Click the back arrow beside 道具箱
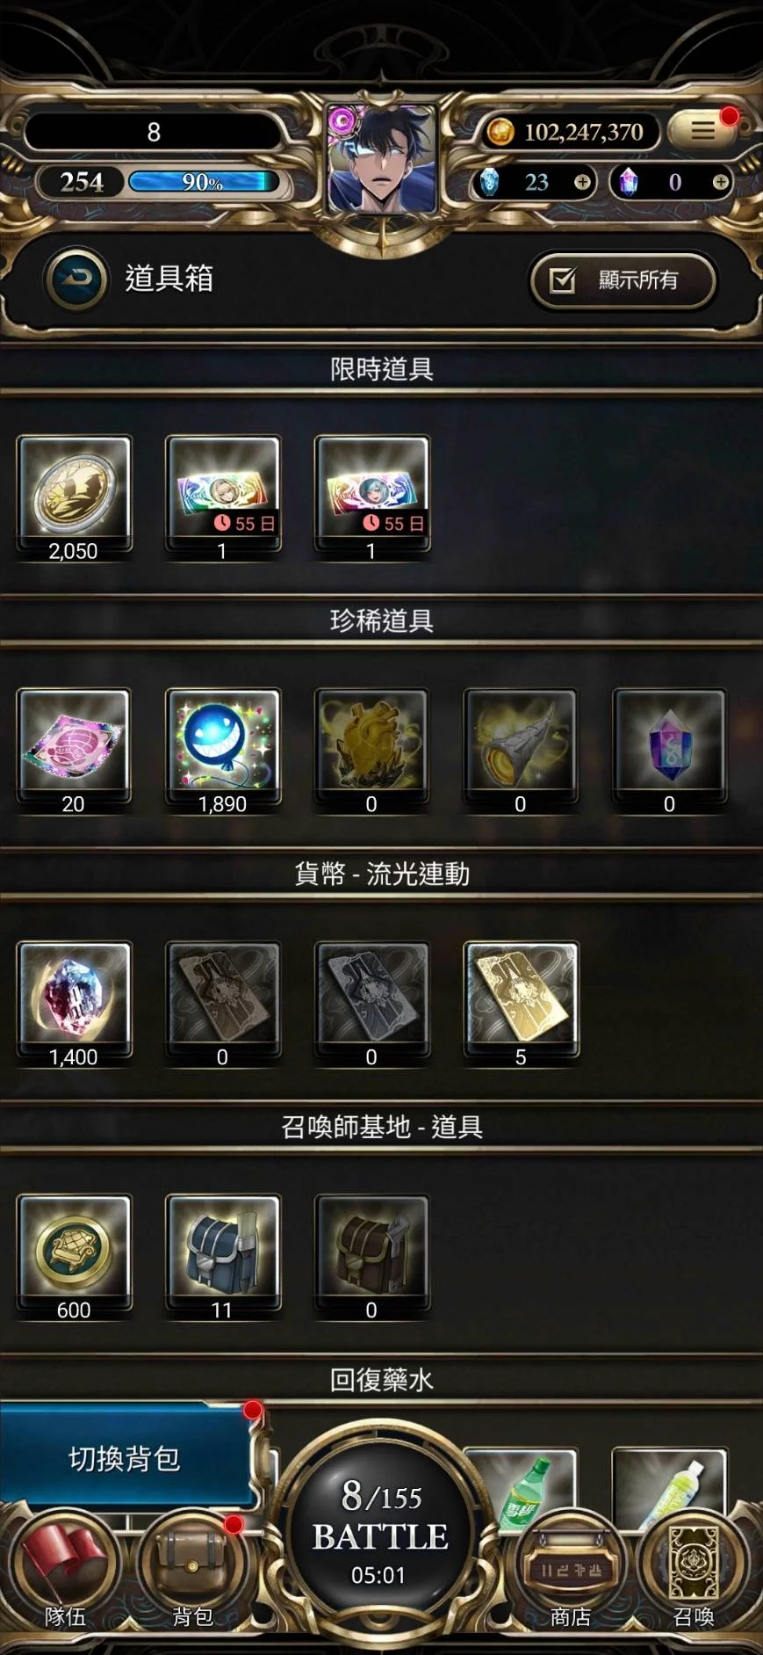Image resolution: width=763 pixels, height=1655 pixels. pos(77,279)
